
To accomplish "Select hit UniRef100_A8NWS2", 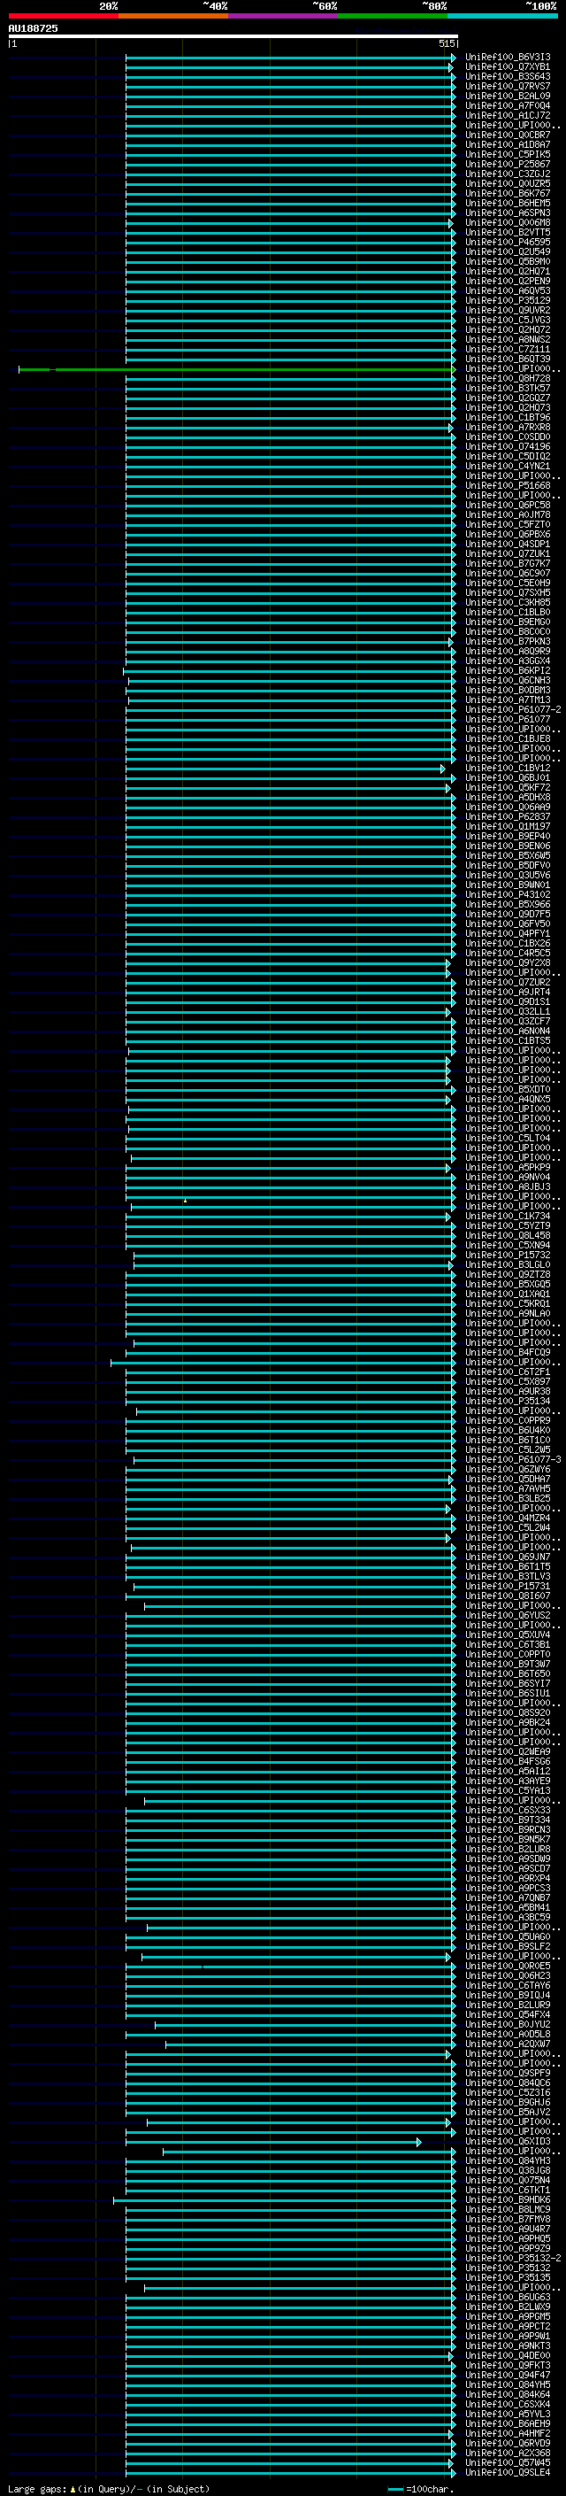I will pyautogui.click(x=508, y=339).
